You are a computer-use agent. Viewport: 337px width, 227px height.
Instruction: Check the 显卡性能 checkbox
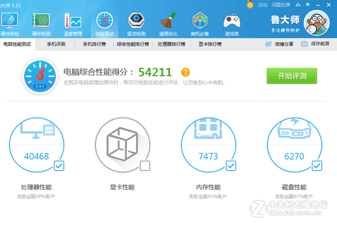coord(145,166)
